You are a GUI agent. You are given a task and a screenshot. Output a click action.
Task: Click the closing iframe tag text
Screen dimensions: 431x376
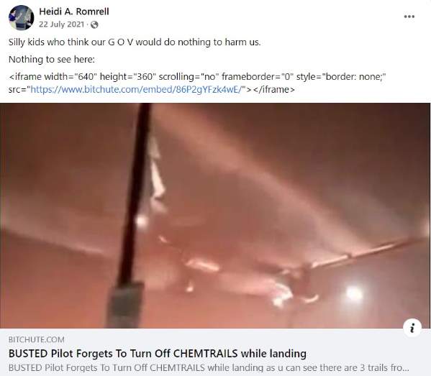pyautogui.click(x=273, y=90)
